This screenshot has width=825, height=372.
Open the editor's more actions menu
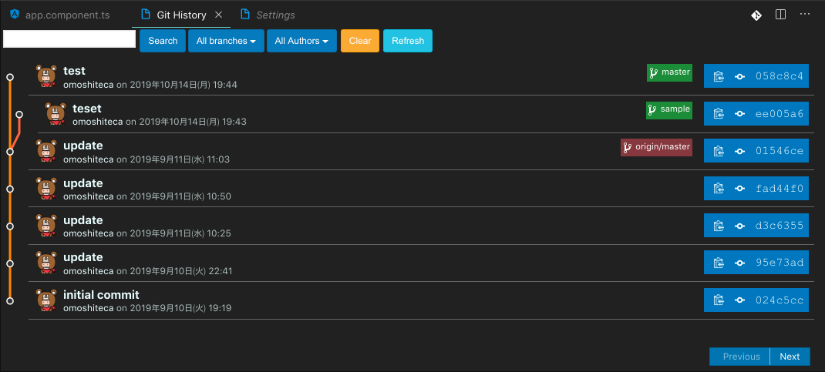coord(805,14)
